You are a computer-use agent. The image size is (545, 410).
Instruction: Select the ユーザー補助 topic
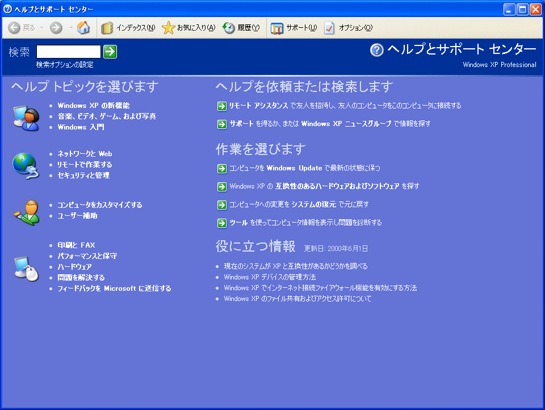click(78, 216)
